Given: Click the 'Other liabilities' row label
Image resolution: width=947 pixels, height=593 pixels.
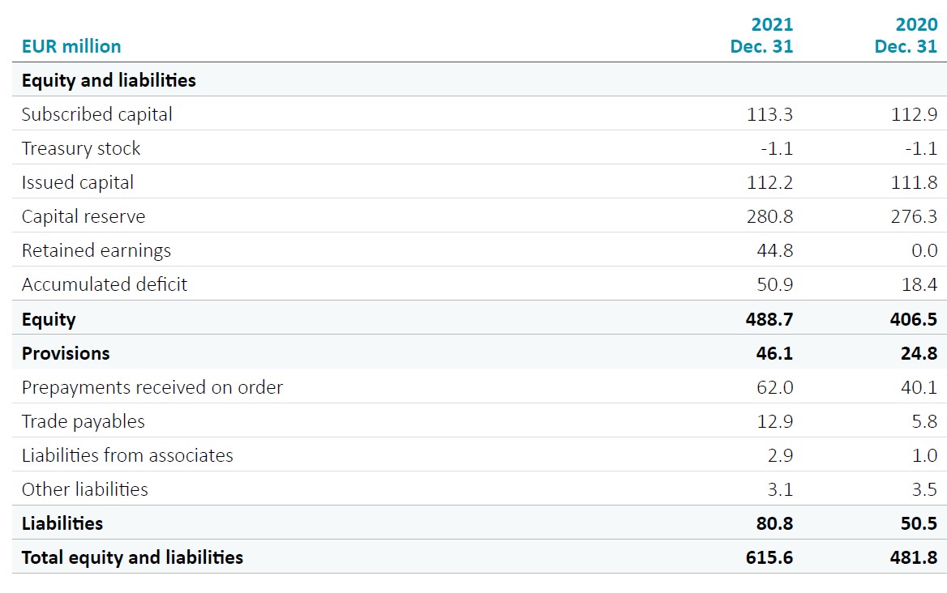Looking at the screenshot, I should click(85, 489).
